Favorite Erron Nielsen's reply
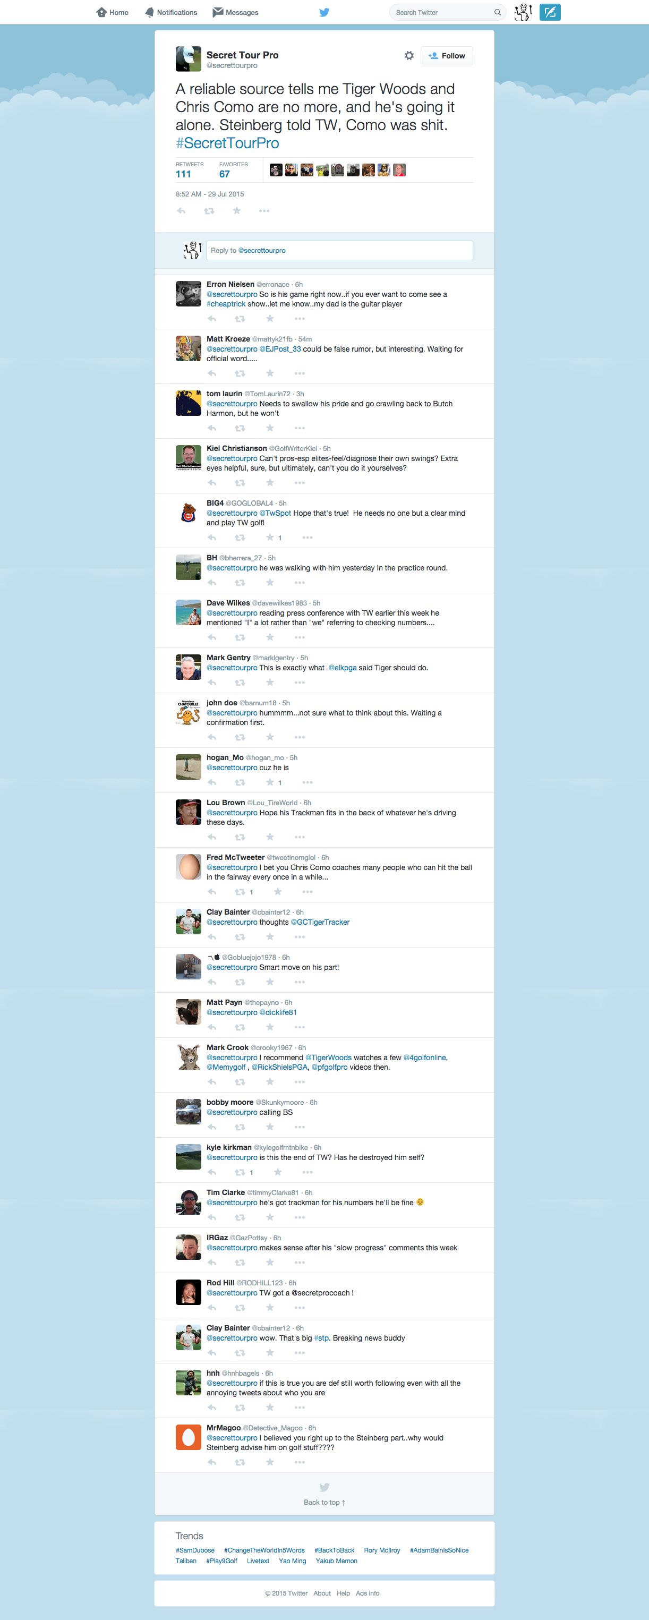 pos(270,319)
